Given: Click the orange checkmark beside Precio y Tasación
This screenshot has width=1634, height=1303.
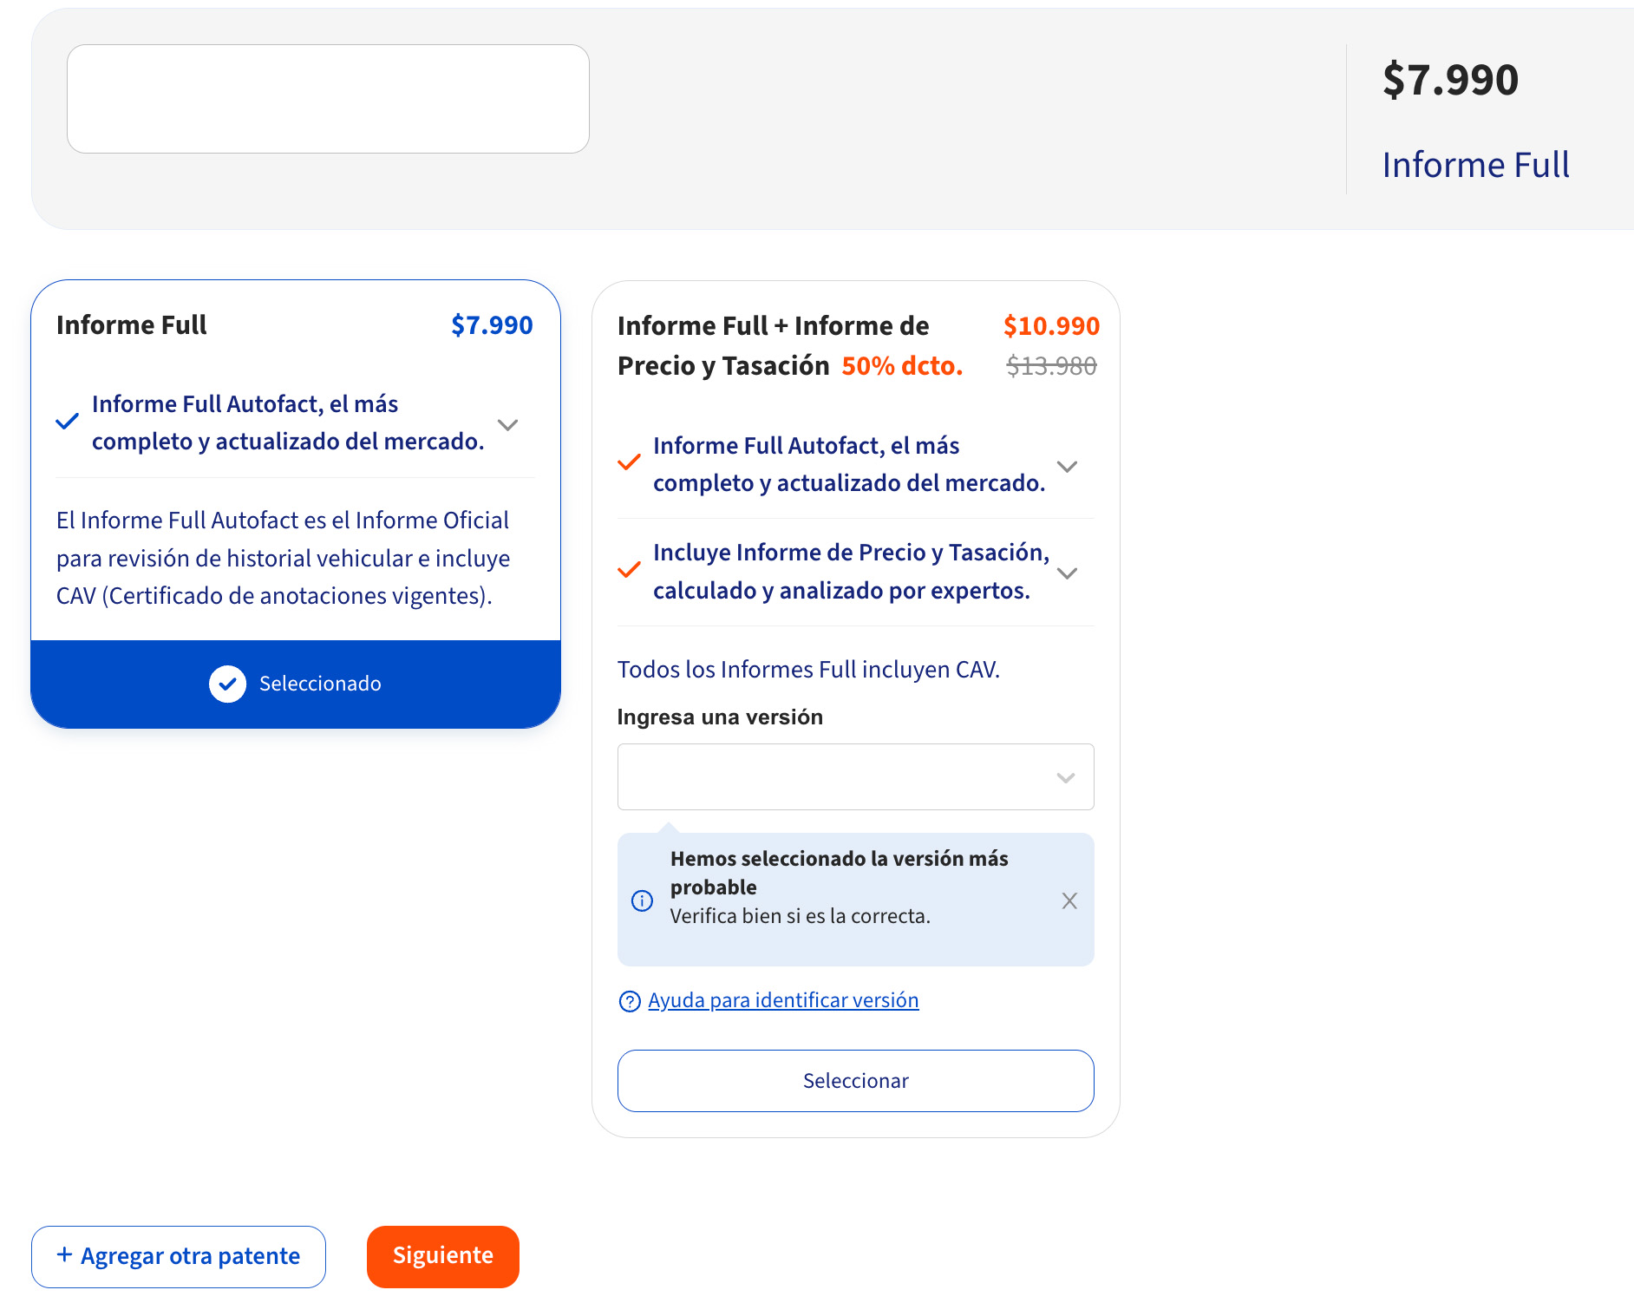Looking at the screenshot, I should (629, 570).
